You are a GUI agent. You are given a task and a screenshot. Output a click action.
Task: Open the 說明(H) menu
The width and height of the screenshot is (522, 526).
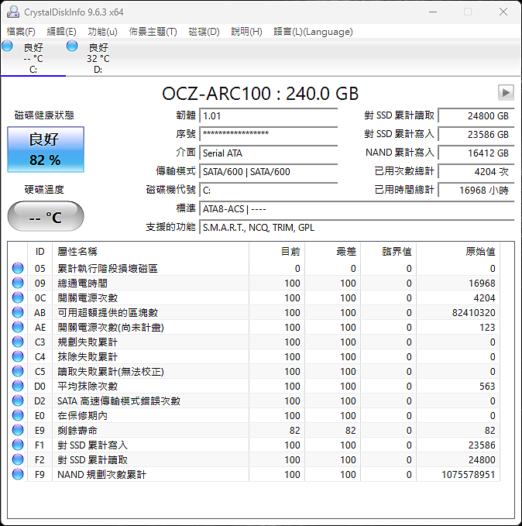coord(246,32)
